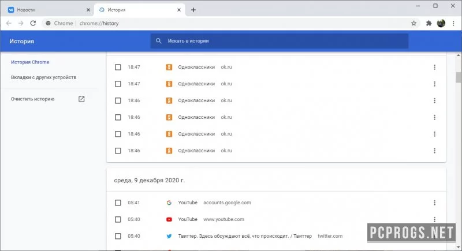
Task: Open YouTube link on the www.youtube.com row
Action: pos(188,219)
